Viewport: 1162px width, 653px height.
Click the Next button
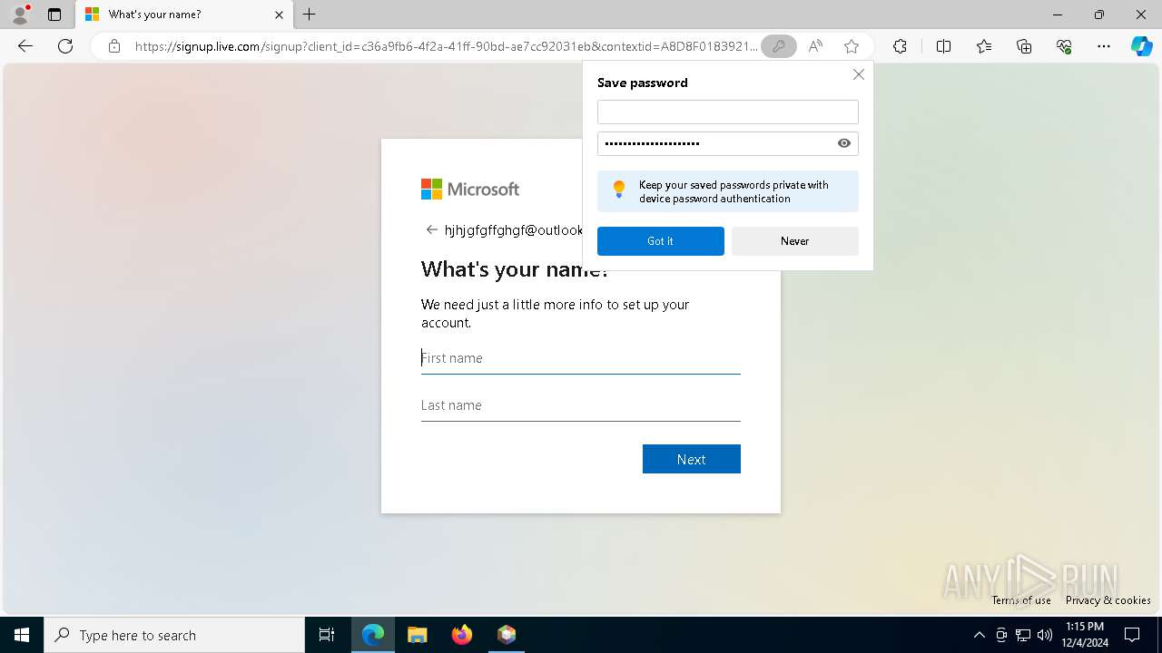[x=691, y=459]
